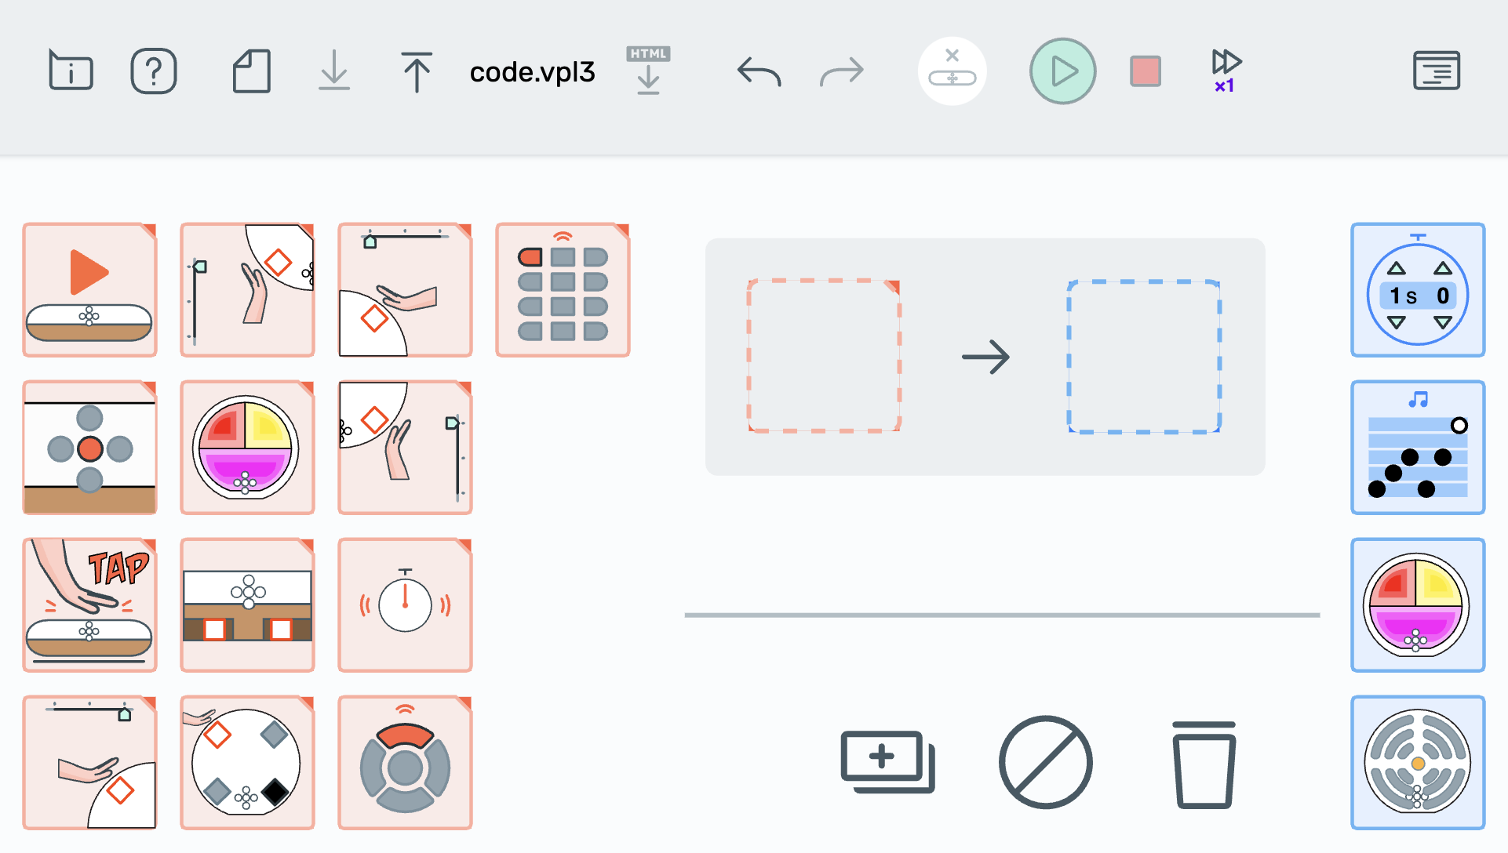The image size is (1508, 853).
Task: Toggle the robot connection button
Action: [952, 71]
